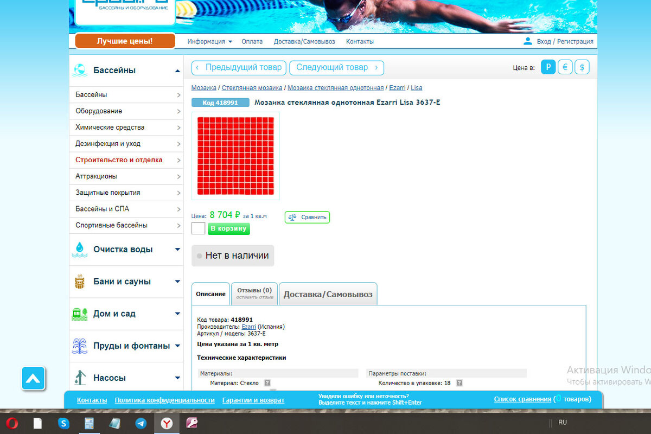Image resolution: width=651 pixels, height=434 pixels.
Task: Switch price currency to rubles
Action: (548, 67)
